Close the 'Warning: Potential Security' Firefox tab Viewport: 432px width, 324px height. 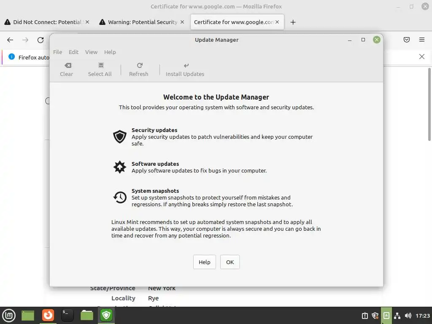182,22
